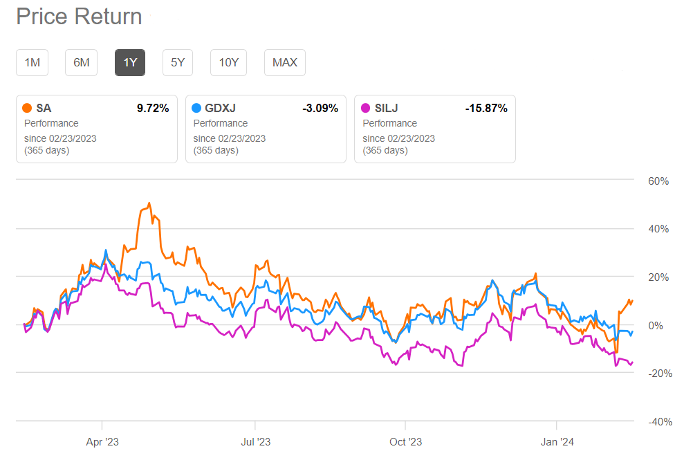Screen dimensions: 693x460
Task: Choose the 5Y time range
Action: pyautogui.click(x=178, y=63)
